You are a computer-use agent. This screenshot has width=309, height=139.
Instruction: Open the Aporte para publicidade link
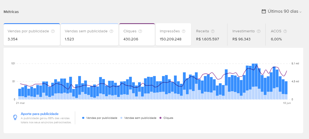point(40,114)
